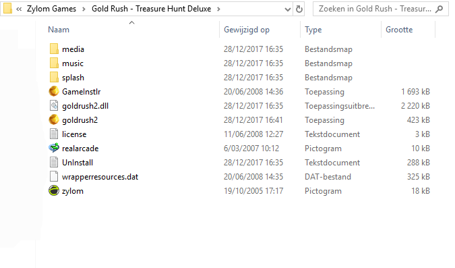Viewport: 455px width, 268px height.
Task: Click the license text document icon
Action: click(54, 134)
